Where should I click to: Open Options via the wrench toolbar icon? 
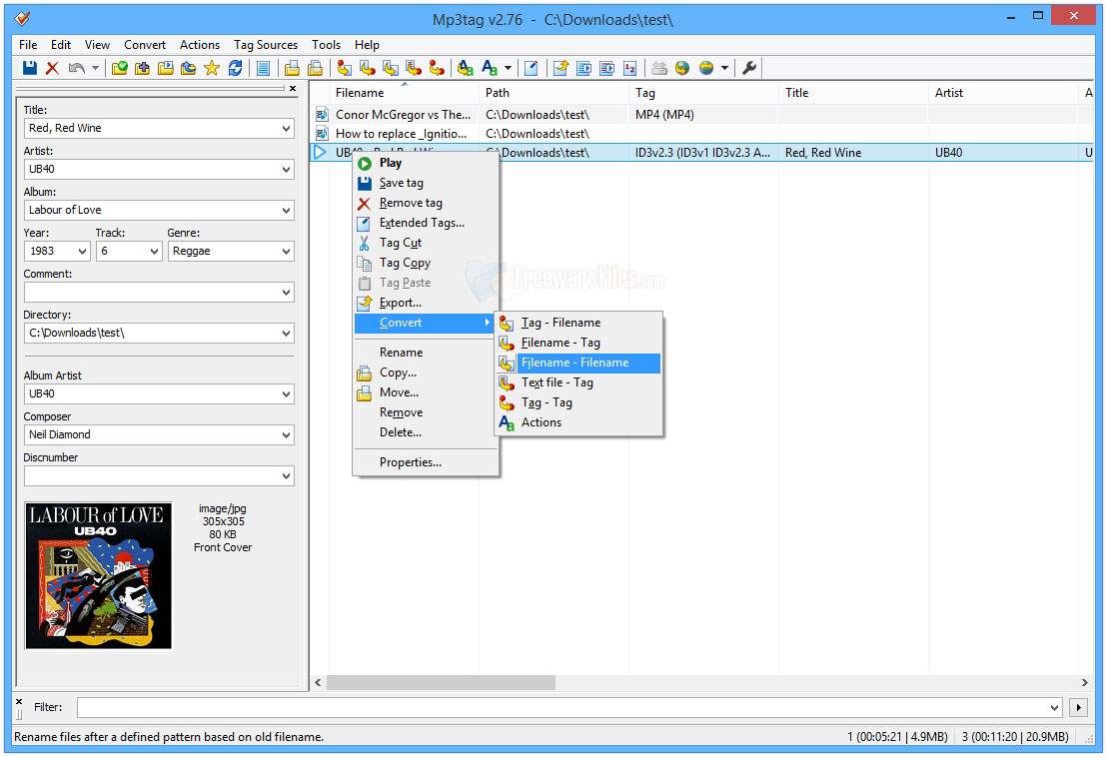coord(749,67)
